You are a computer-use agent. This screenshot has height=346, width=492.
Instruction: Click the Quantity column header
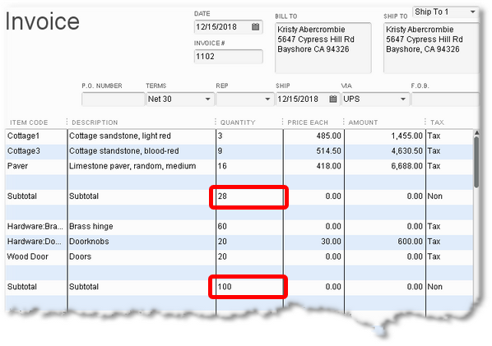tap(238, 122)
